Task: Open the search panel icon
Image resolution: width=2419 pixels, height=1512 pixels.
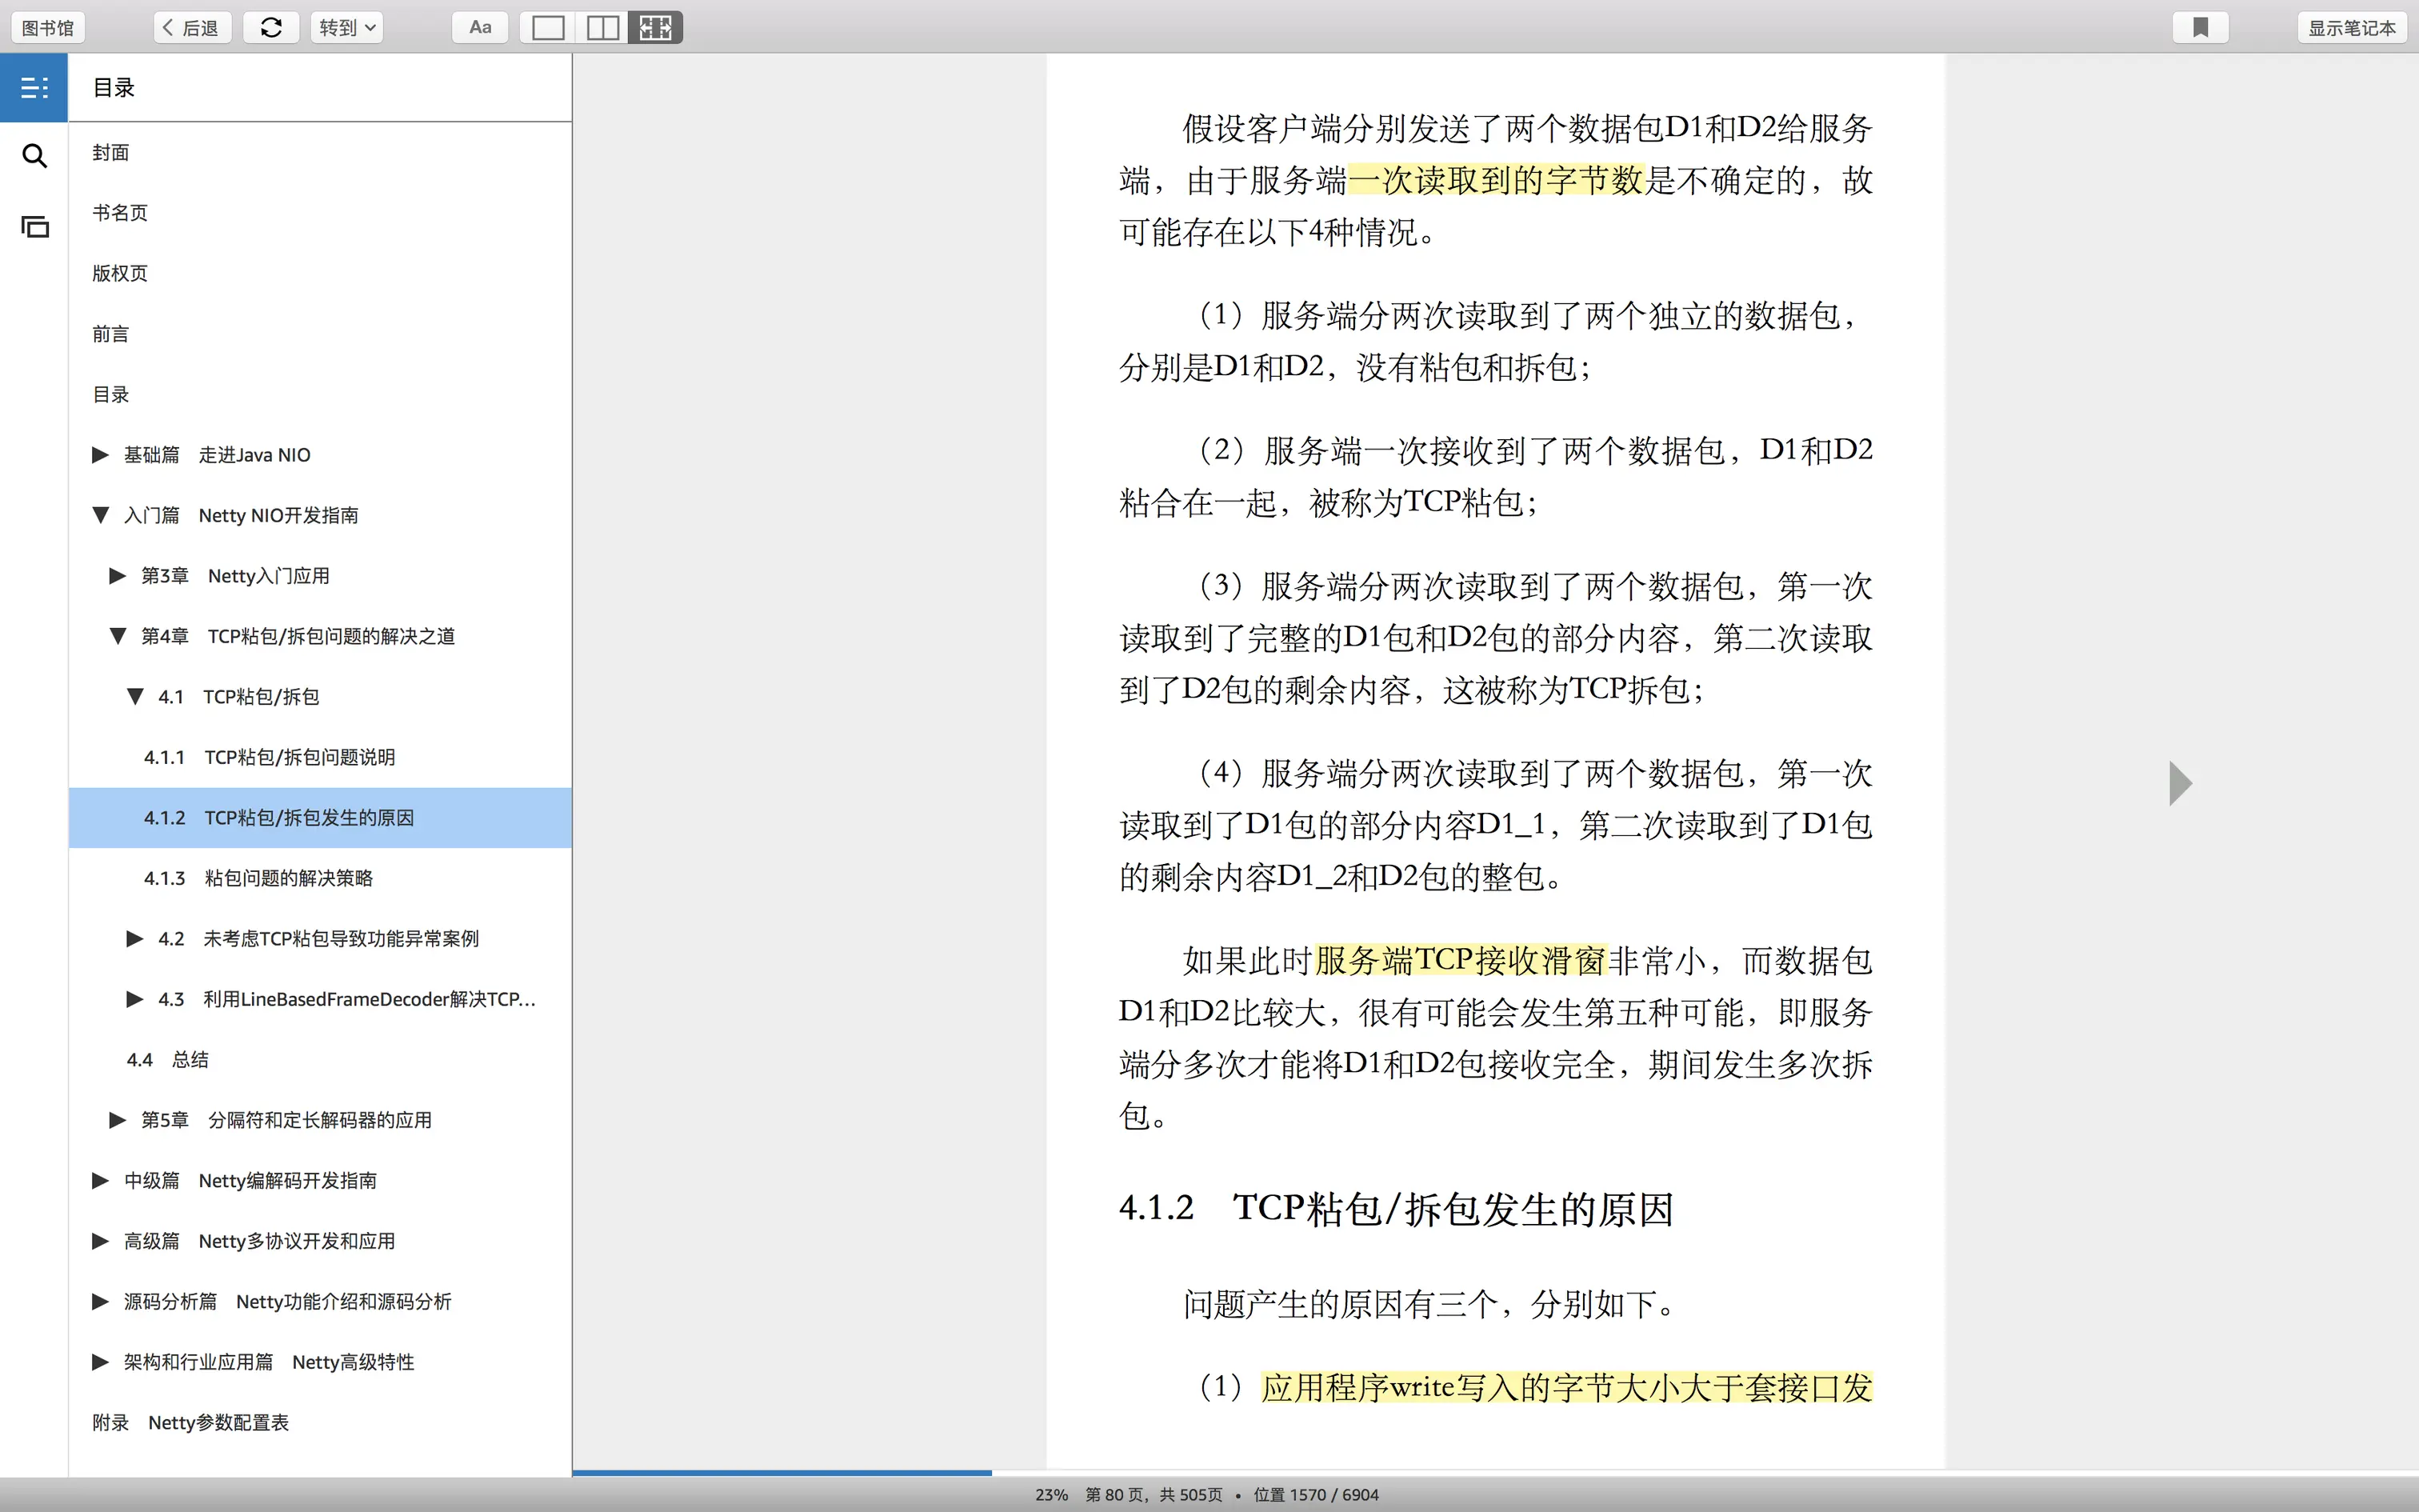Action: click(x=34, y=156)
